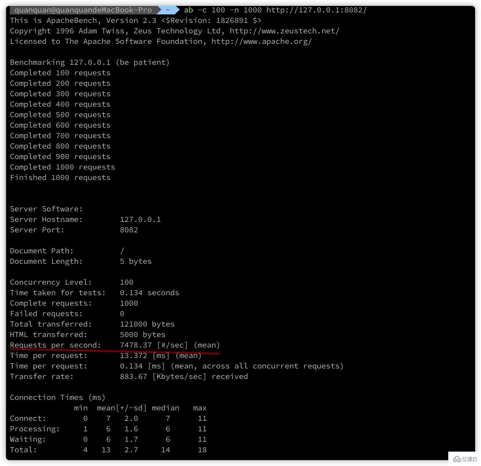Click the 7478.37 requests per second value
Viewport: 481px width, 466px height.
136,345
